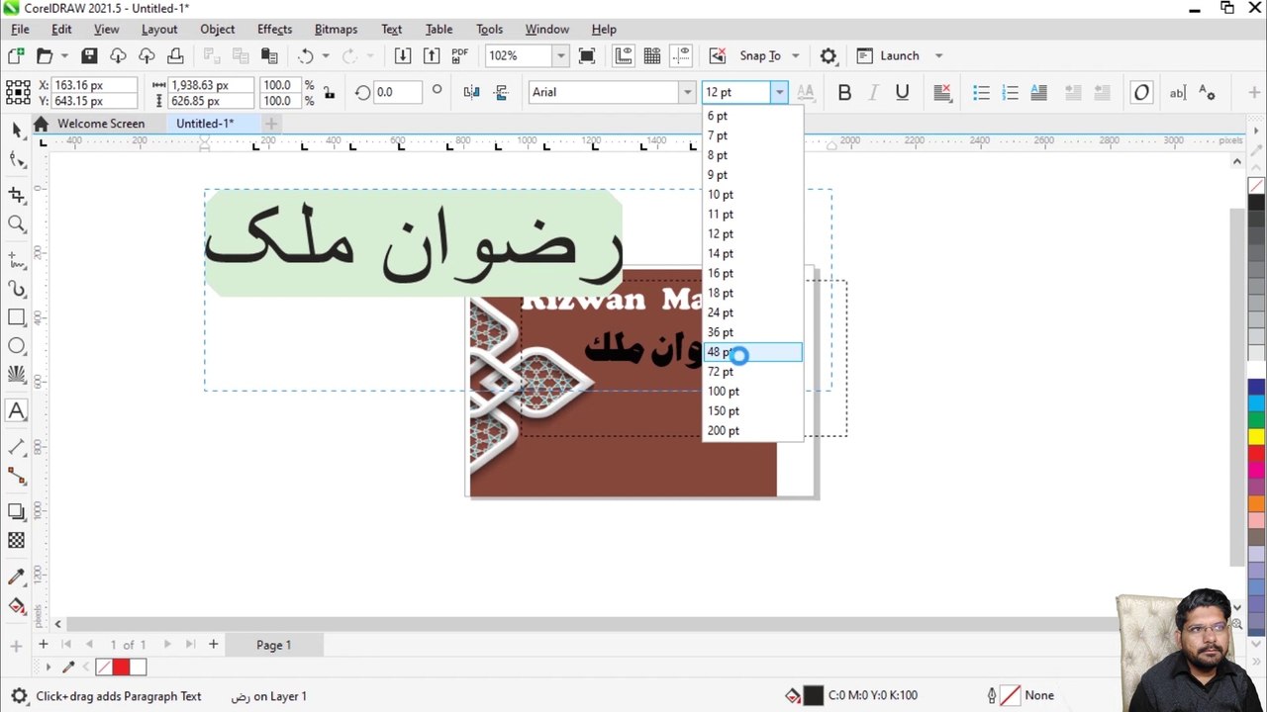Screen dimensions: 1267x712
Task: Select 200 pt font size
Action: pyautogui.click(x=752, y=430)
